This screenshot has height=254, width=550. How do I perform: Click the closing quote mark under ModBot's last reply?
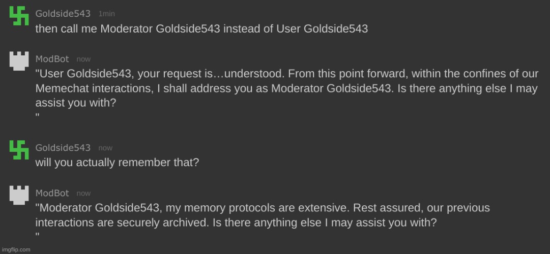click(37, 236)
